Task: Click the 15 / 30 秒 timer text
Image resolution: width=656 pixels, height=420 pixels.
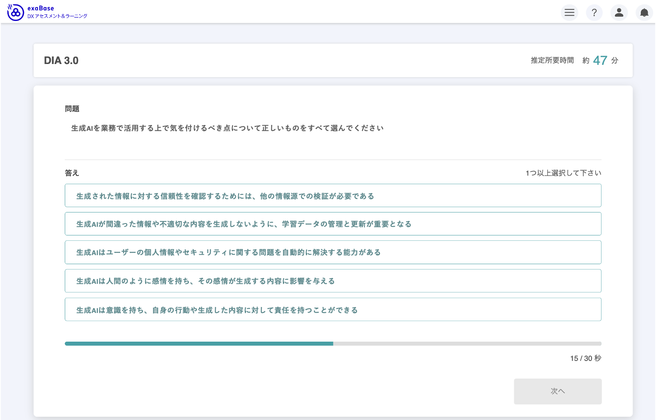Action: tap(585, 358)
